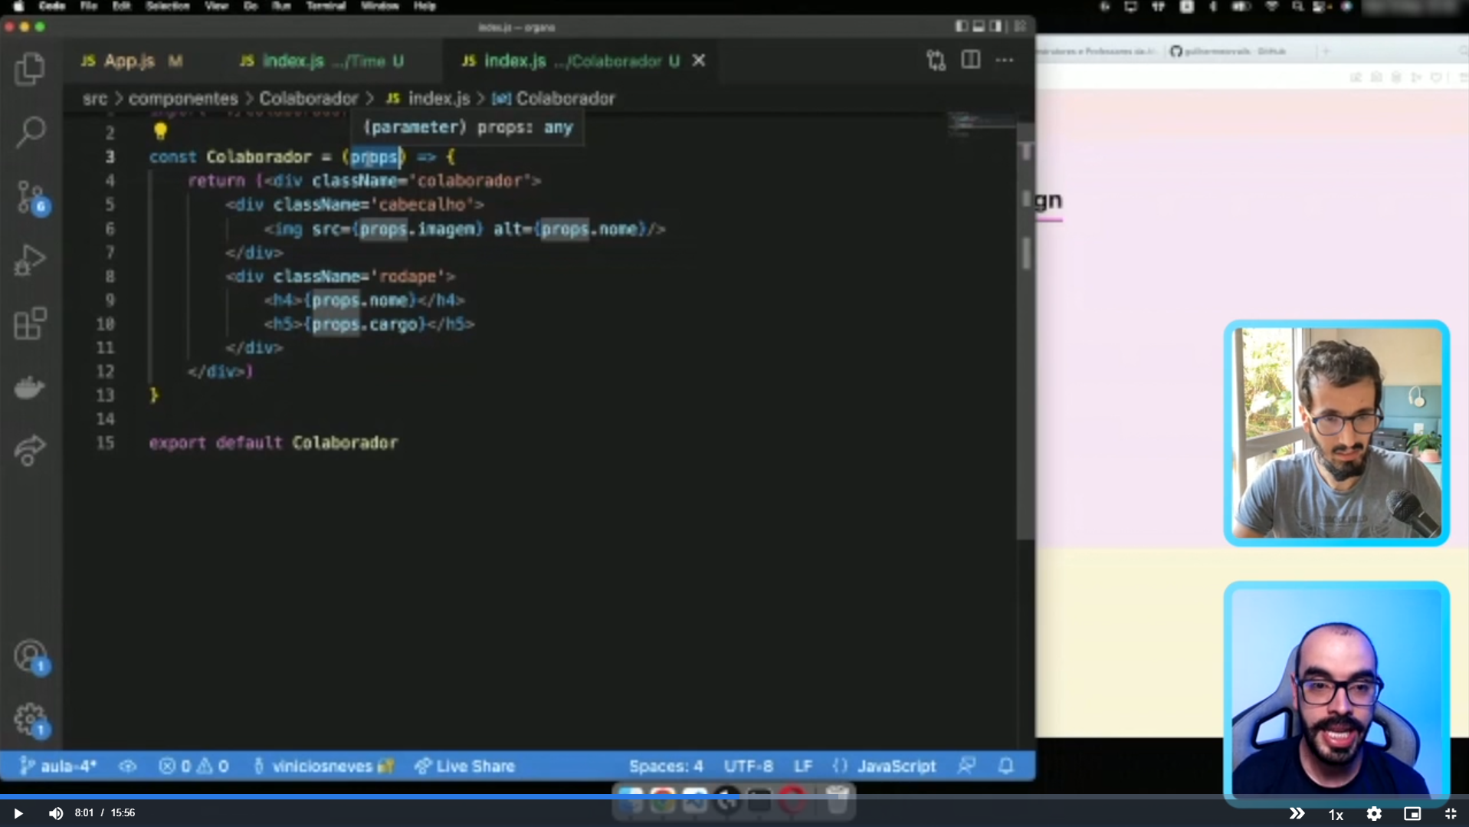This screenshot has height=827, width=1469.
Task: Split the editor to the right
Action: click(x=970, y=60)
